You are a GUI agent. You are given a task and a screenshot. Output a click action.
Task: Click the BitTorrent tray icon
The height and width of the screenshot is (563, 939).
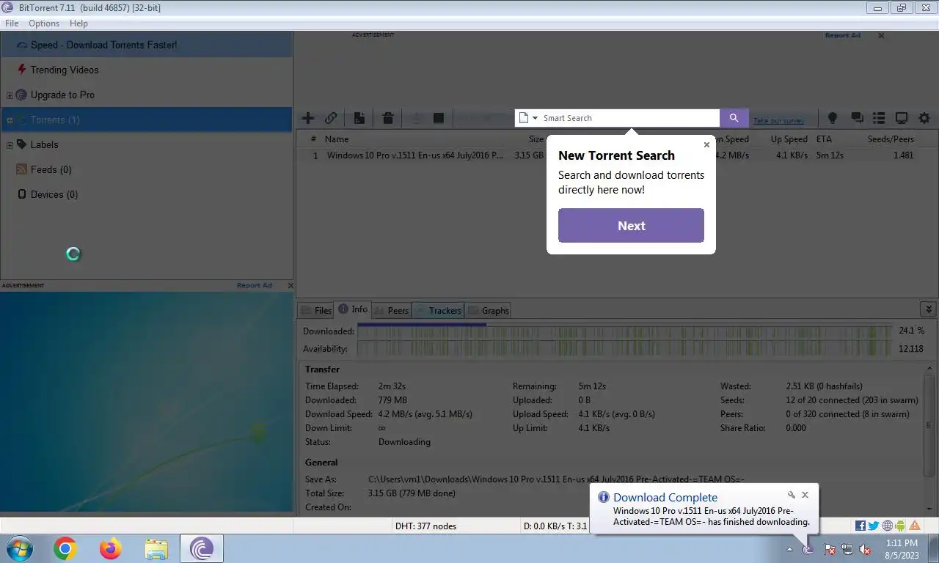[x=808, y=549]
